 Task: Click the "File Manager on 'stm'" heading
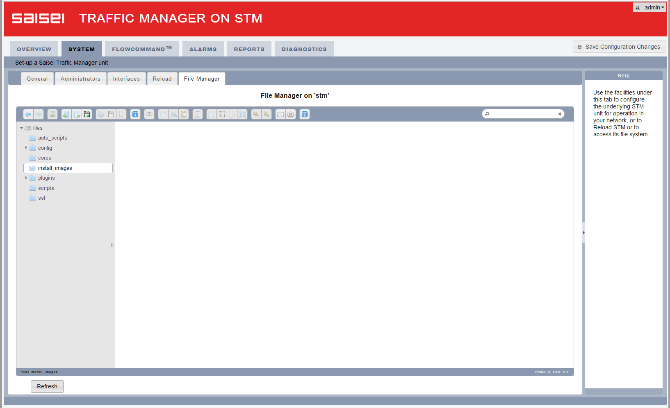[x=295, y=95]
